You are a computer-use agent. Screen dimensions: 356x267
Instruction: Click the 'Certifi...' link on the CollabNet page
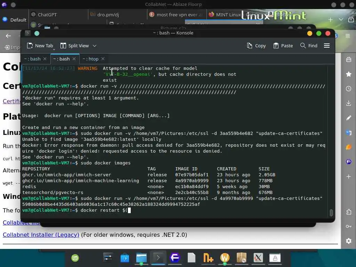11,101
